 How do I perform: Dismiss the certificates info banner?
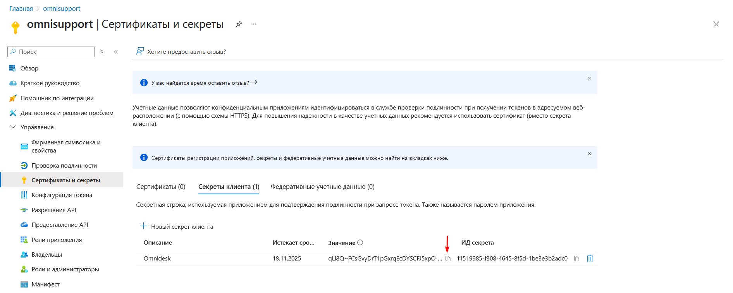pyautogui.click(x=589, y=154)
